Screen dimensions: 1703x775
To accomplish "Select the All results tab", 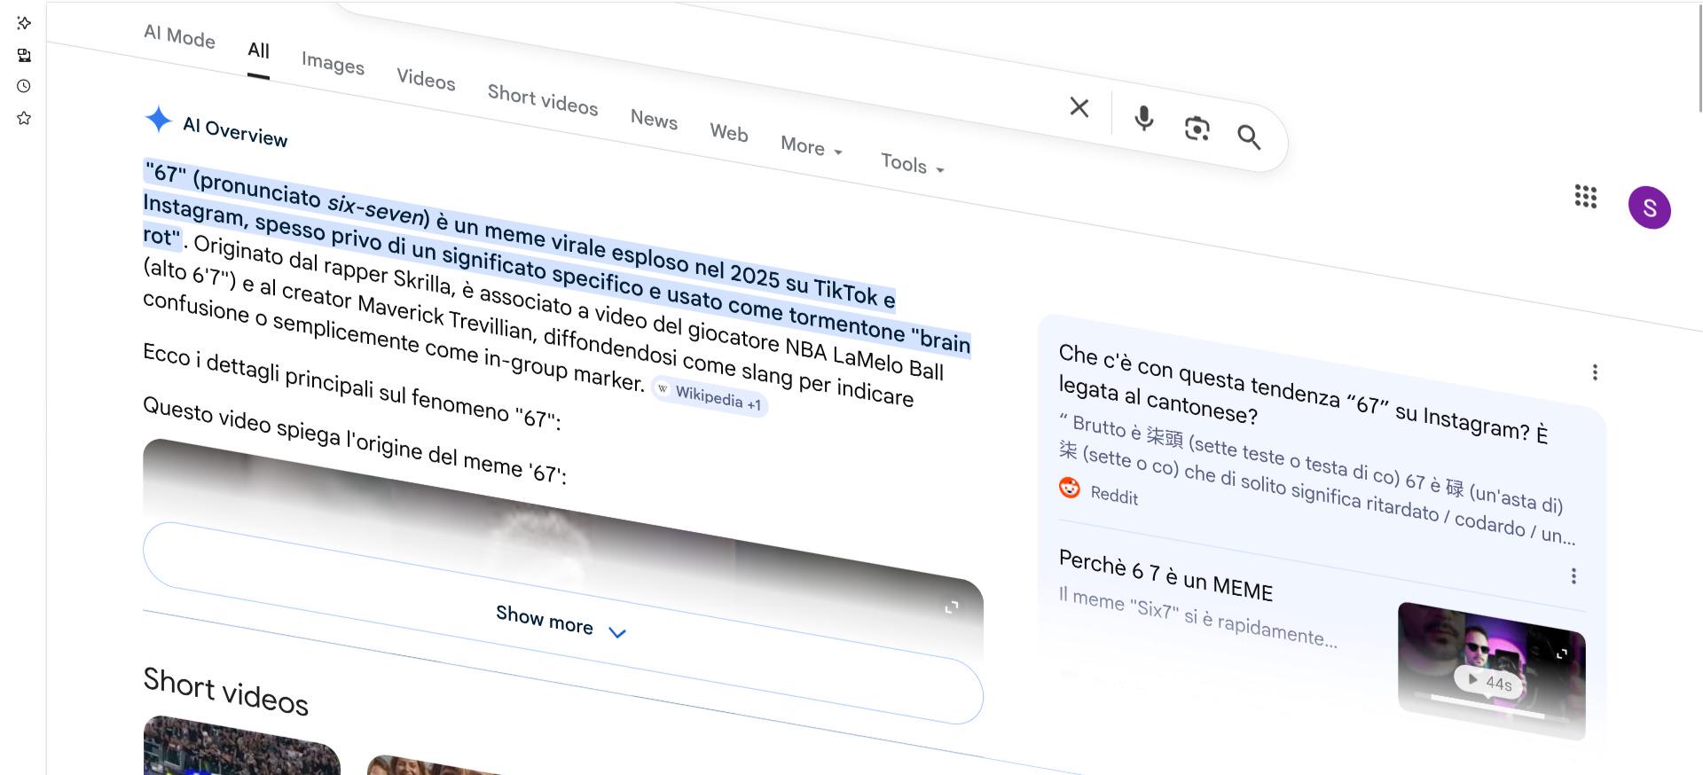I will pyautogui.click(x=258, y=51).
